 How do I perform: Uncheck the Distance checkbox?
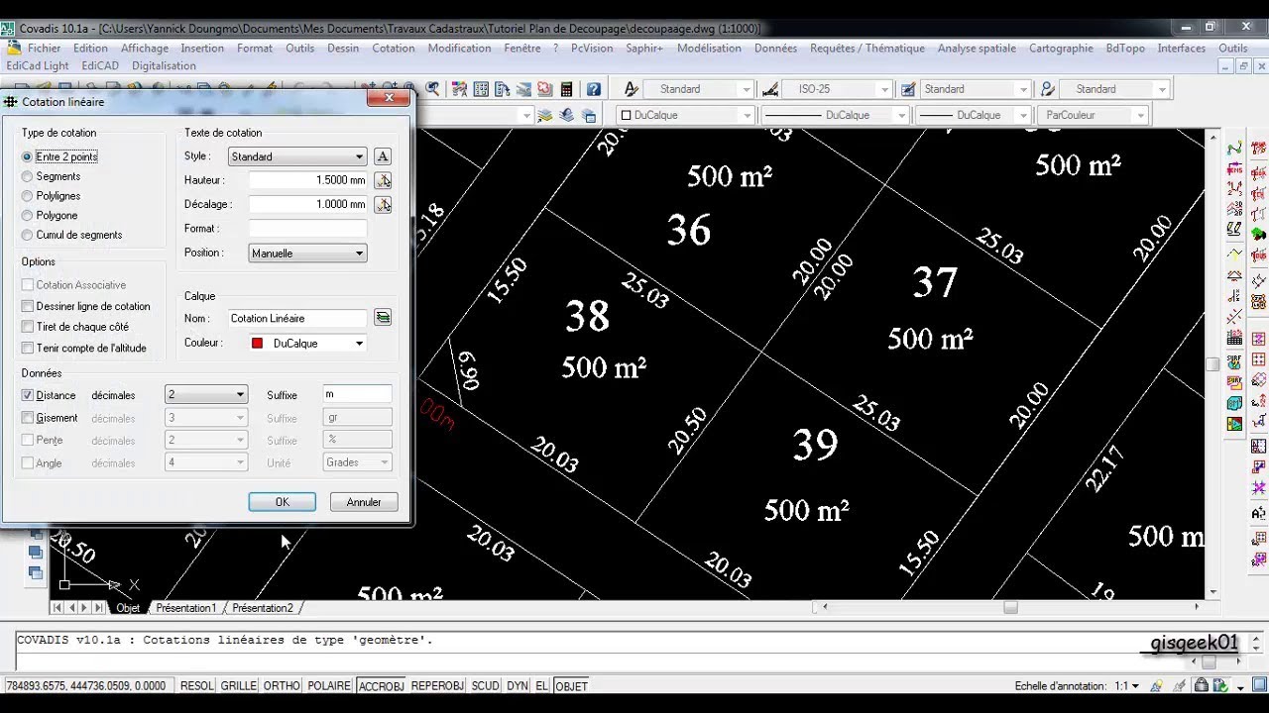pos(28,394)
